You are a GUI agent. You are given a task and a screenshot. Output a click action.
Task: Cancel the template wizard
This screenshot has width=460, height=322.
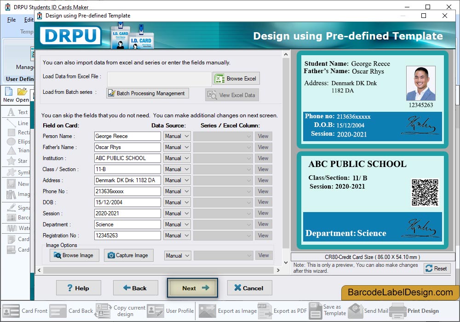(x=250, y=288)
